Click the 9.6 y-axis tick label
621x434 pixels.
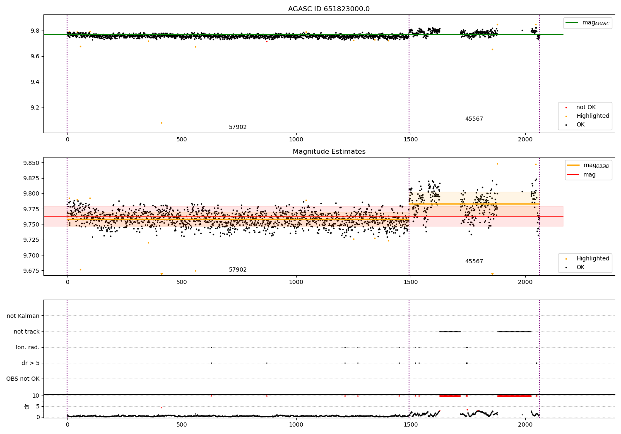coord(35,57)
